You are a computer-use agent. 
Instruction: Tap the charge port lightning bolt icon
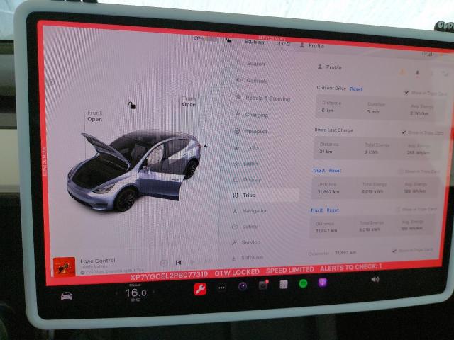pyautogui.click(x=206, y=147)
